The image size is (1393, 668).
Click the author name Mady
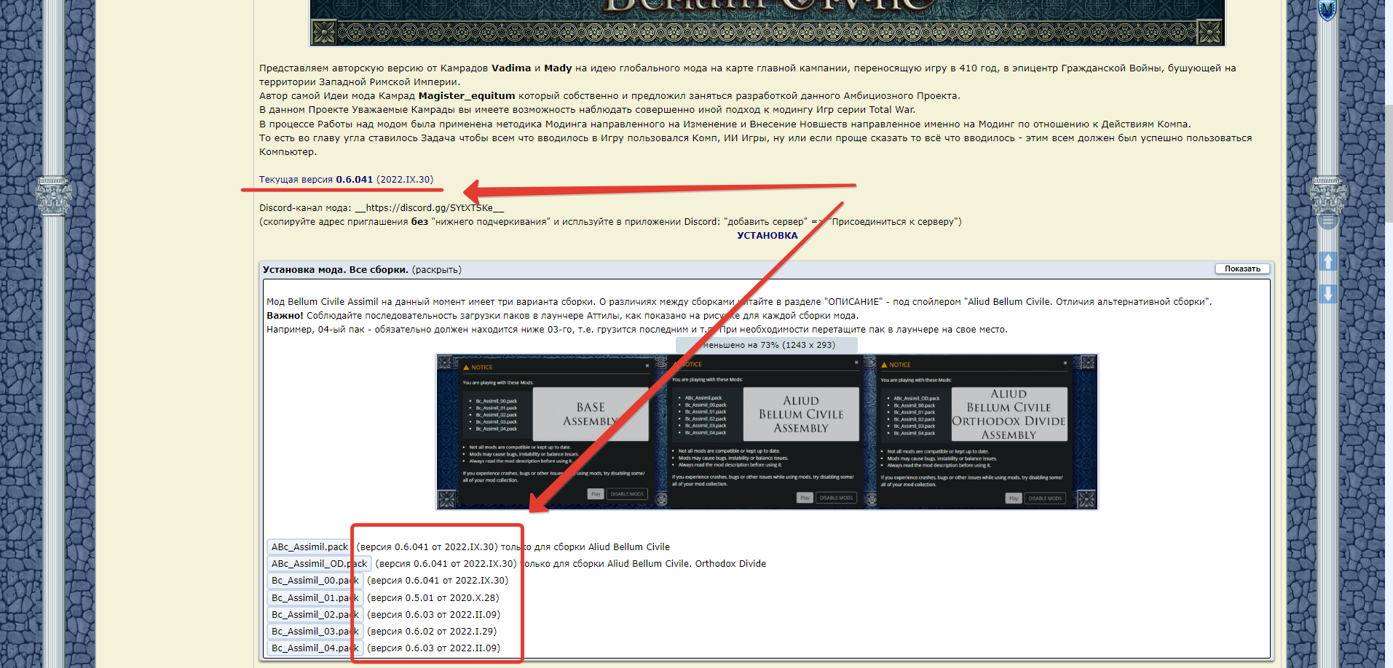pyautogui.click(x=558, y=68)
